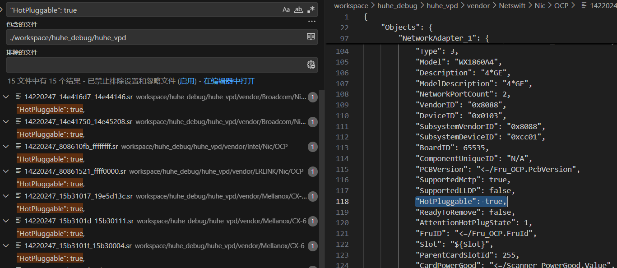Click the open-editors-only book icon
Viewport: 617px width, 268px height.
[x=311, y=37]
